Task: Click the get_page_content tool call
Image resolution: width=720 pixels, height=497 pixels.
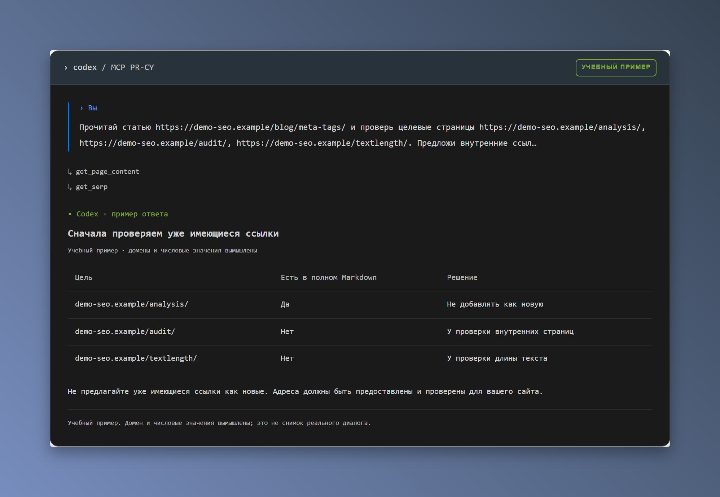Action: click(107, 172)
